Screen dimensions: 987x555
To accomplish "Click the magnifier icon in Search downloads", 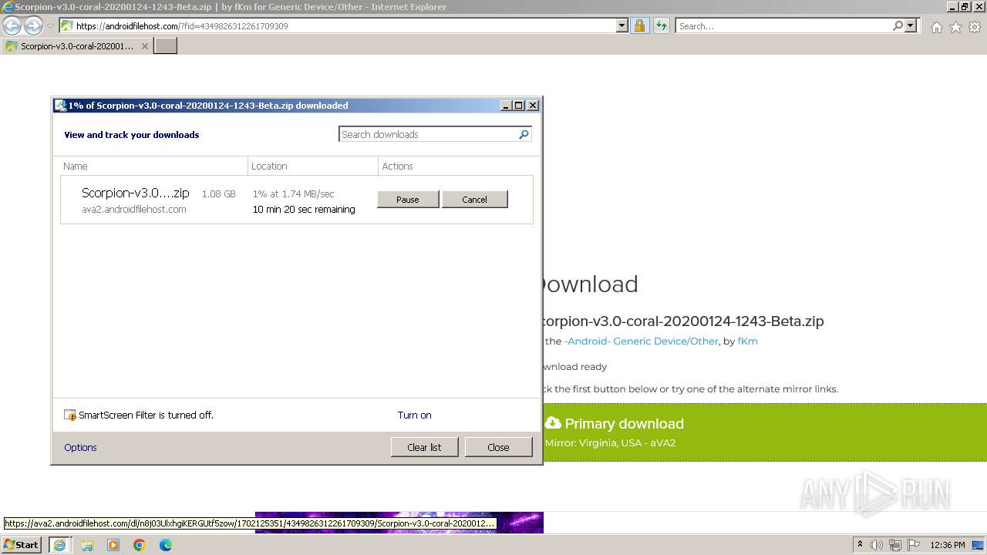I will [x=524, y=134].
